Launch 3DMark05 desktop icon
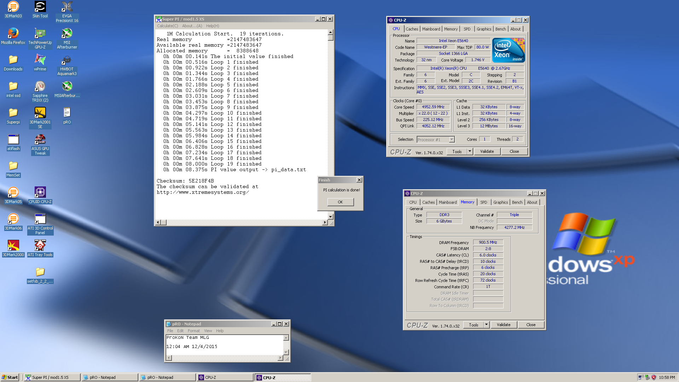This screenshot has height=382, width=679. click(x=13, y=195)
